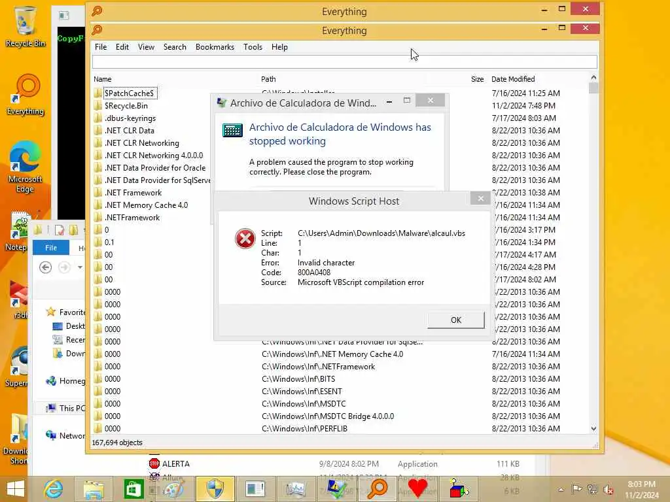670x502 pixels.
Task: Open the Bookmarks menu in Everything
Action: [215, 47]
